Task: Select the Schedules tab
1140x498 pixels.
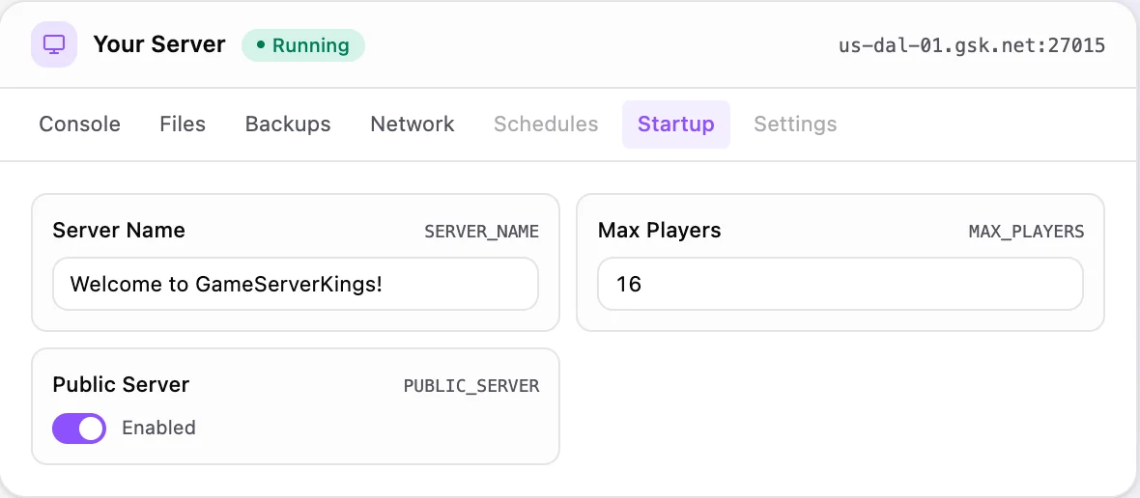Action: pos(546,124)
